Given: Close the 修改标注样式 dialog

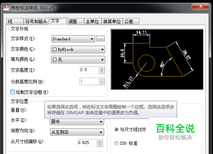Looking at the screenshot, I should point(201,6).
